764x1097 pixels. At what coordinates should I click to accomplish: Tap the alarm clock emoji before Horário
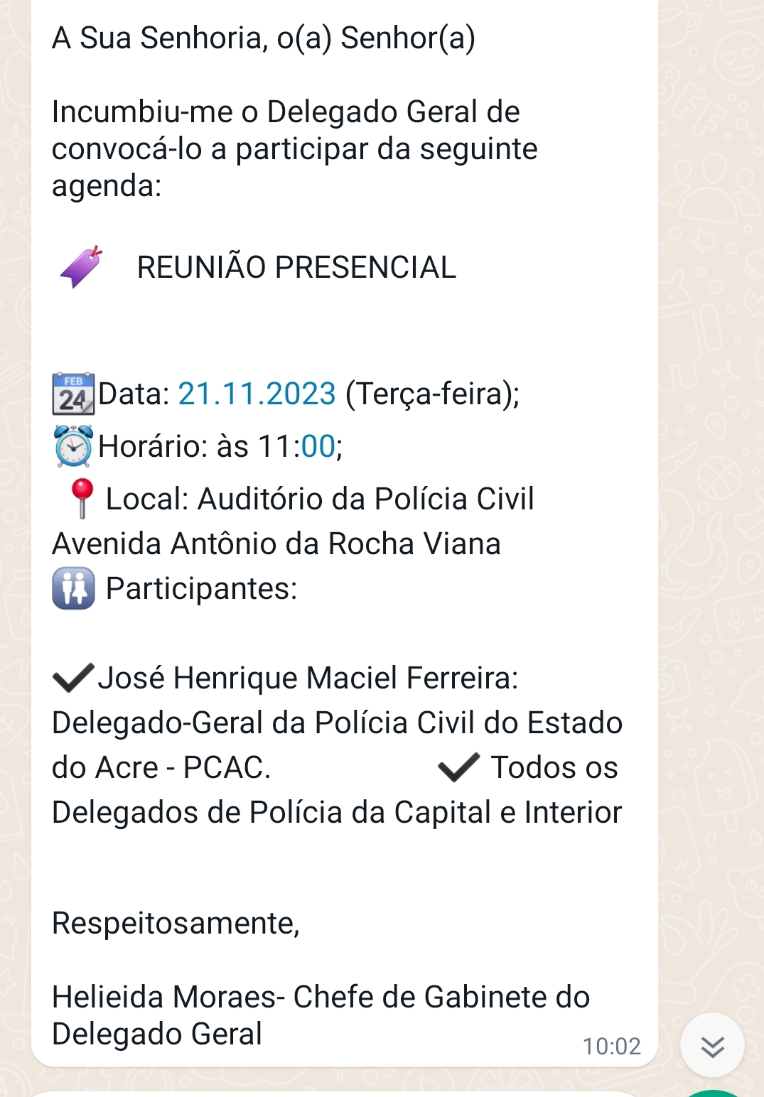73,446
